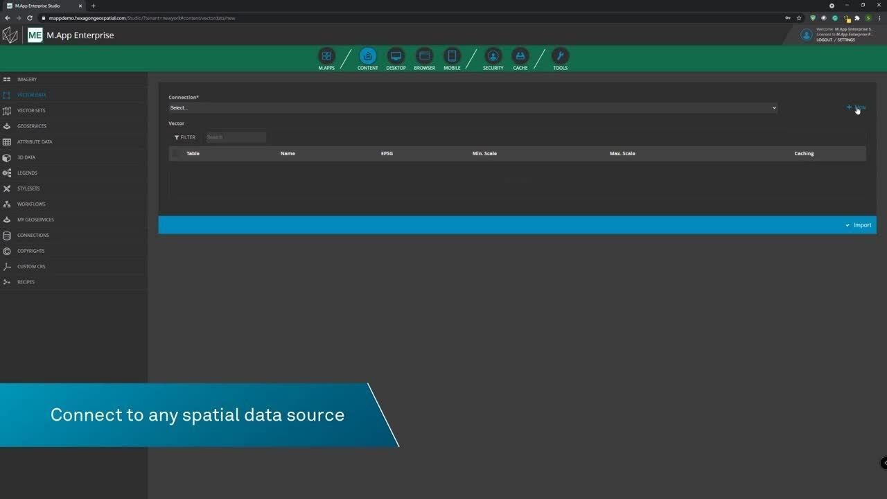Sort by the Table column header
Screen dimensions: 887x499
coord(193,153)
